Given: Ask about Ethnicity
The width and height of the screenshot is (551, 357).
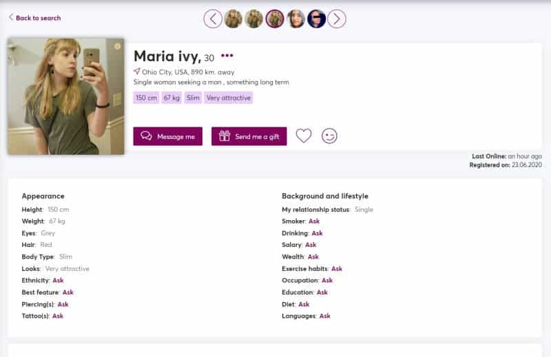Looking at the screenshot, I should 58,280.
